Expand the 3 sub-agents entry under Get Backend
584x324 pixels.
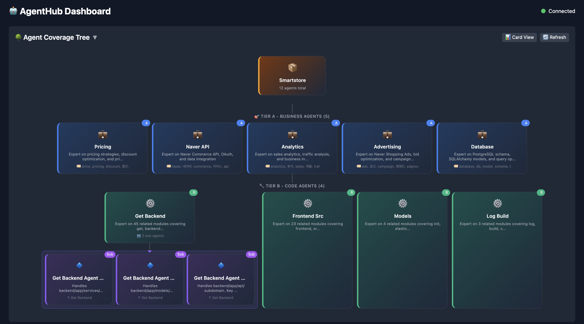coord(150,236)
